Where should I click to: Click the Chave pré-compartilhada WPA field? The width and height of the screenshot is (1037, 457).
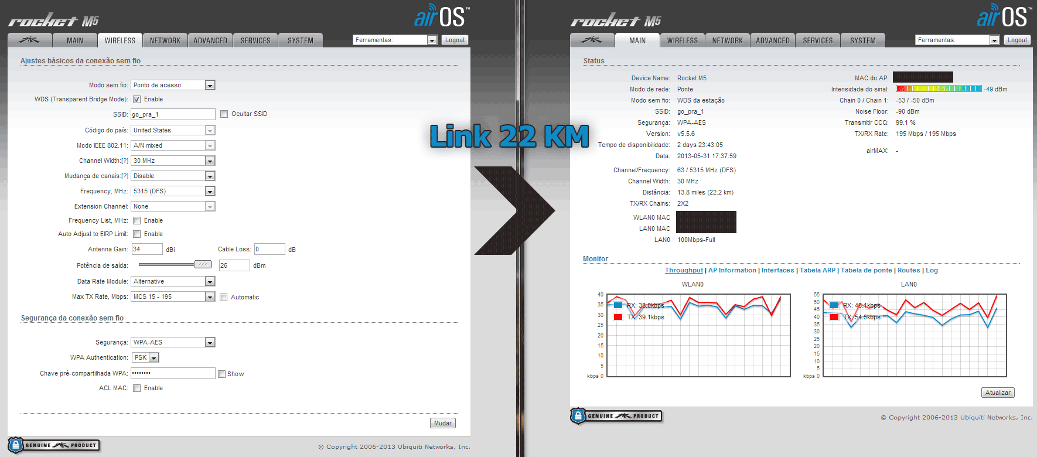click(173, 373)
